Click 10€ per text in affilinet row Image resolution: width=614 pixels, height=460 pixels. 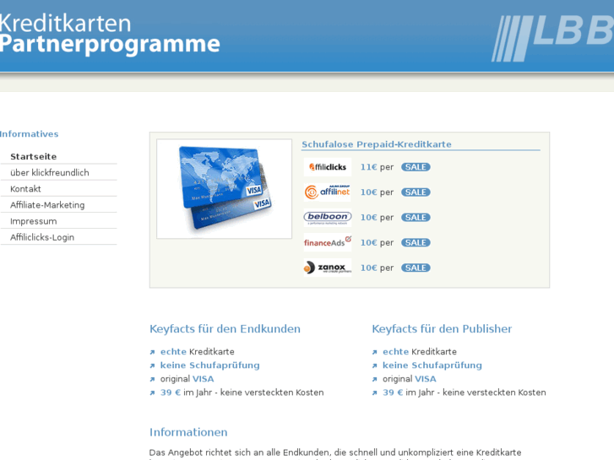tap(377, 192)
